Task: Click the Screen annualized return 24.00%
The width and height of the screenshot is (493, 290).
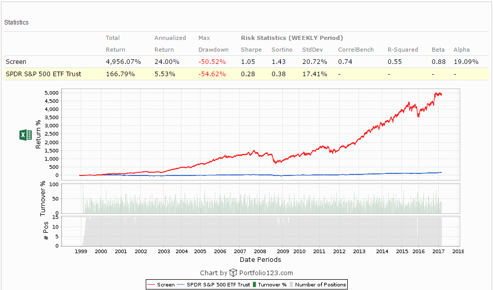Action: click(x=167, y=62)
